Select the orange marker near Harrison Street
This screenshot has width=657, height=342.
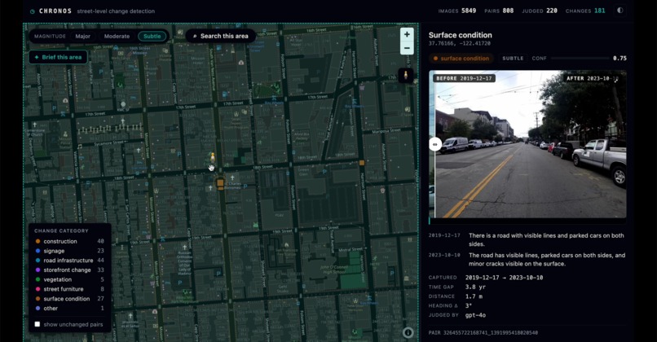pos(362,162)
